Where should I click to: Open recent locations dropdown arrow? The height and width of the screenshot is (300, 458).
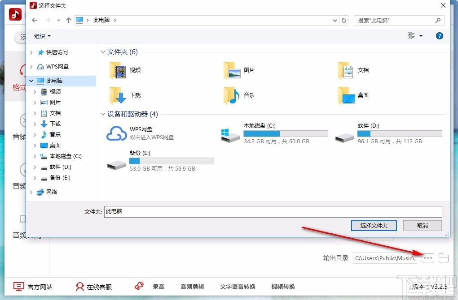coord(58,20)
